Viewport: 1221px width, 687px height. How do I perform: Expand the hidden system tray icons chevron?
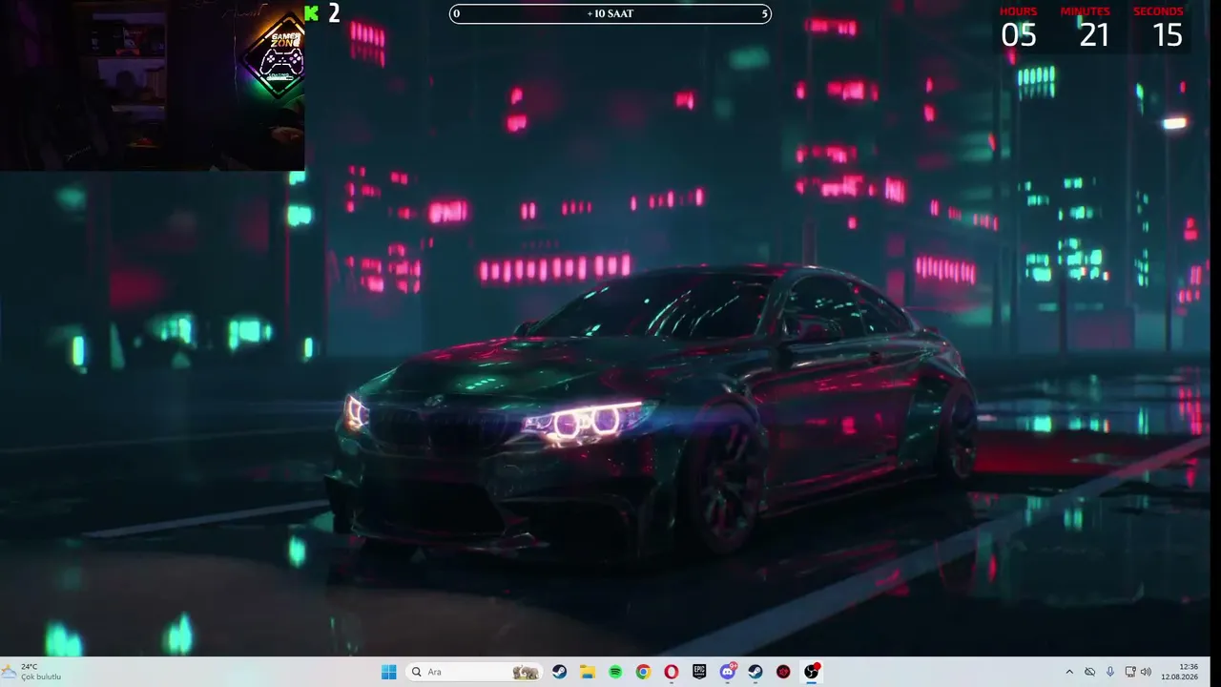(x=1068, y=672)
